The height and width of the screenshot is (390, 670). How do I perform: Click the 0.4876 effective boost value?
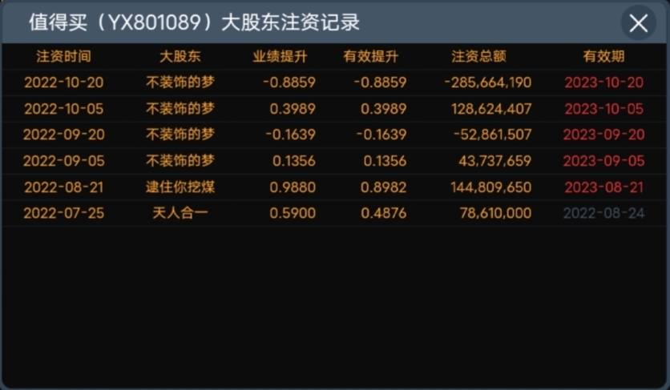click(x=384, y=213)
